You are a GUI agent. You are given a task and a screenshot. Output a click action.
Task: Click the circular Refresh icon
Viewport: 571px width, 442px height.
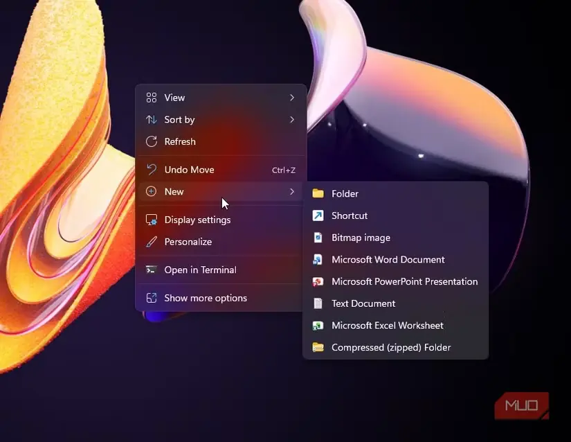(151, 141)
